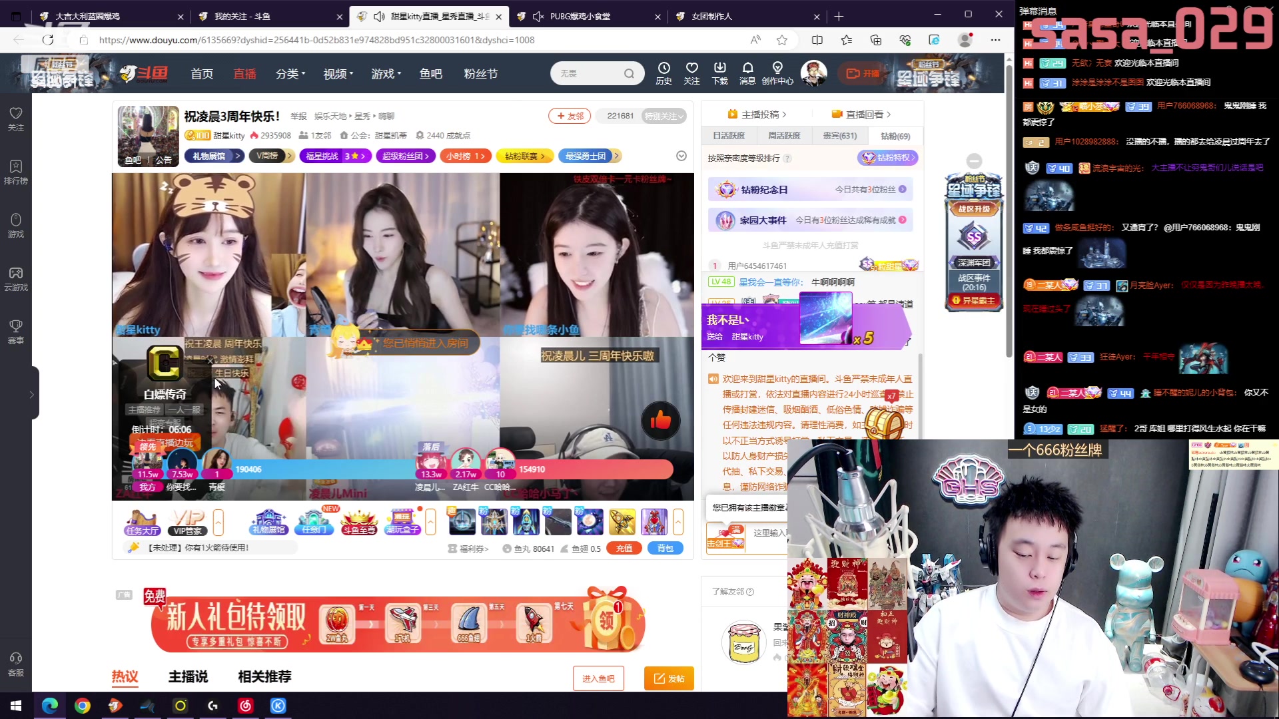The image size is (1279, 719).
Task: Open 排行榜 icon in left sidebar
Action: point(16,172)
